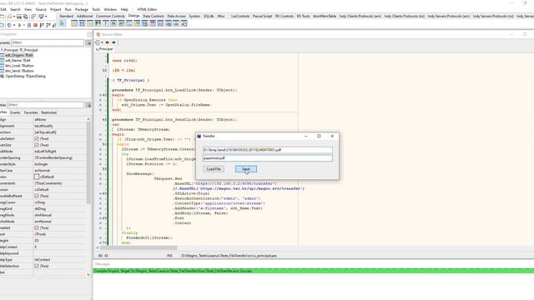Viewport: 534px width, 300px height.
Task: Pick the TColorDialog palette icon
Action: tap(98, 23)
